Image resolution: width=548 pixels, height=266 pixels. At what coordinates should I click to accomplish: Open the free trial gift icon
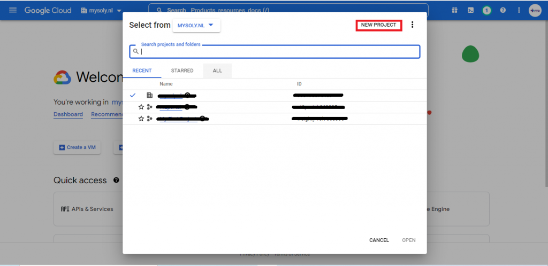(x=454, y=10)
